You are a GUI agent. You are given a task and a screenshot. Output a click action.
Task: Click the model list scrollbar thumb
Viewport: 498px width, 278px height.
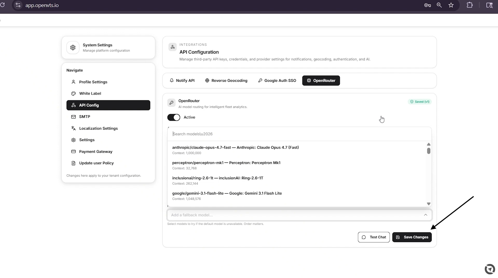(429, 151)
